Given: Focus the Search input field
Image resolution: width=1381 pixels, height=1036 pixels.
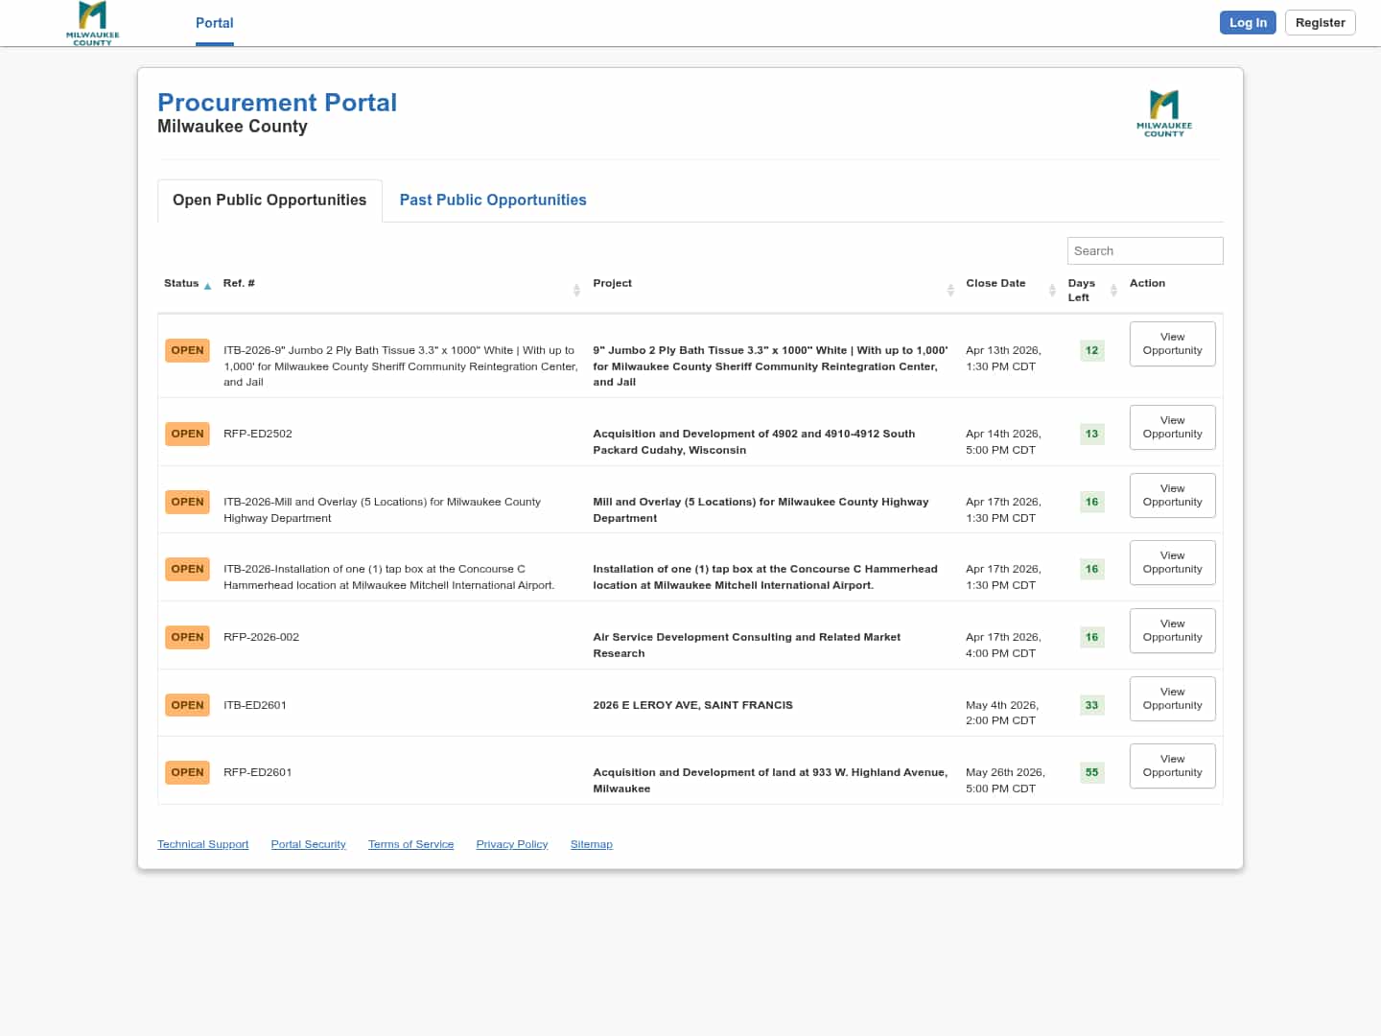Looking at the screenshot, I should (1144, 250).
